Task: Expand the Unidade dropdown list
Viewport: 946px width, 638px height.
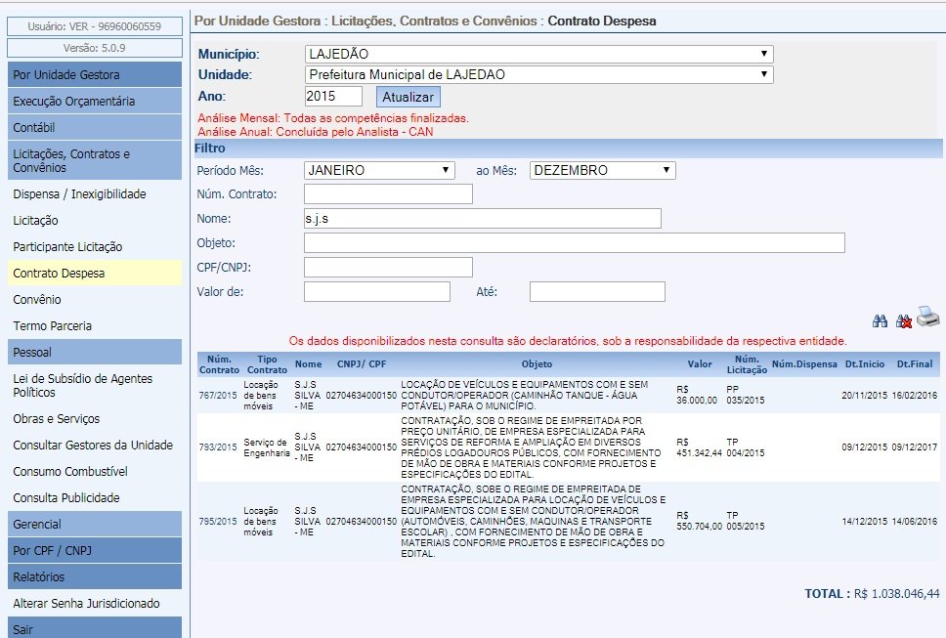Action: click(x=538, y=74)
